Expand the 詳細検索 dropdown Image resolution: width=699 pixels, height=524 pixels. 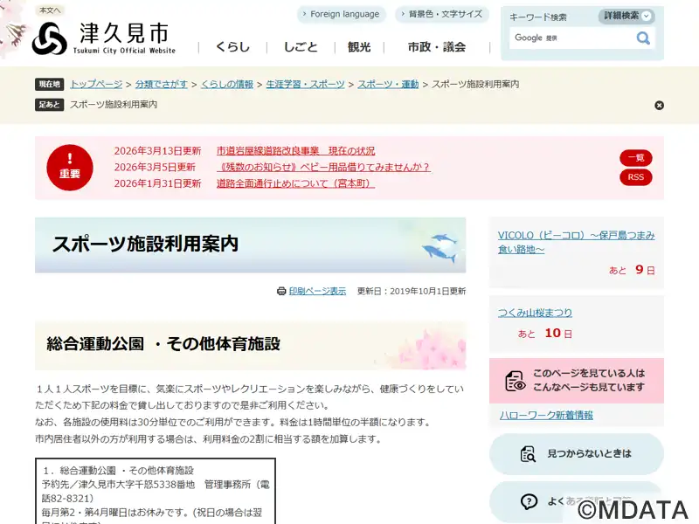pos(626,16)
